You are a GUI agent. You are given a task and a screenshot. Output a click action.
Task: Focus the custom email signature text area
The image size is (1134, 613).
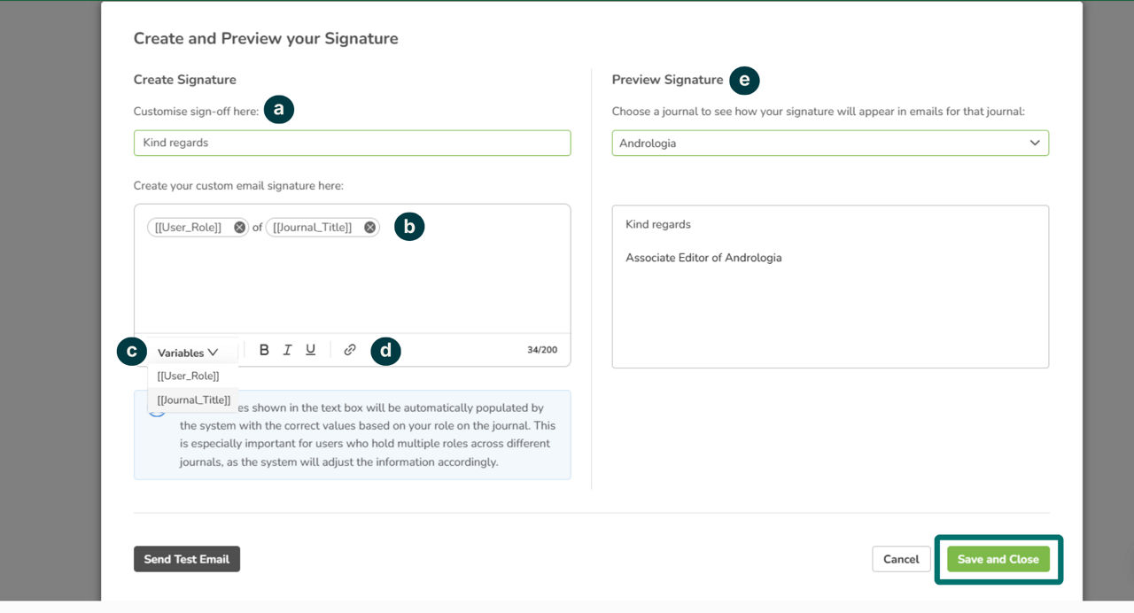pos(352,269)
